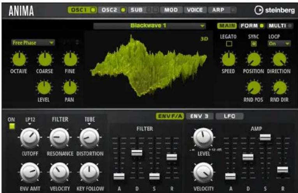Click the oscillator Level knob beside Pan
Screen dimensions: 298x193
click(44, 88)
